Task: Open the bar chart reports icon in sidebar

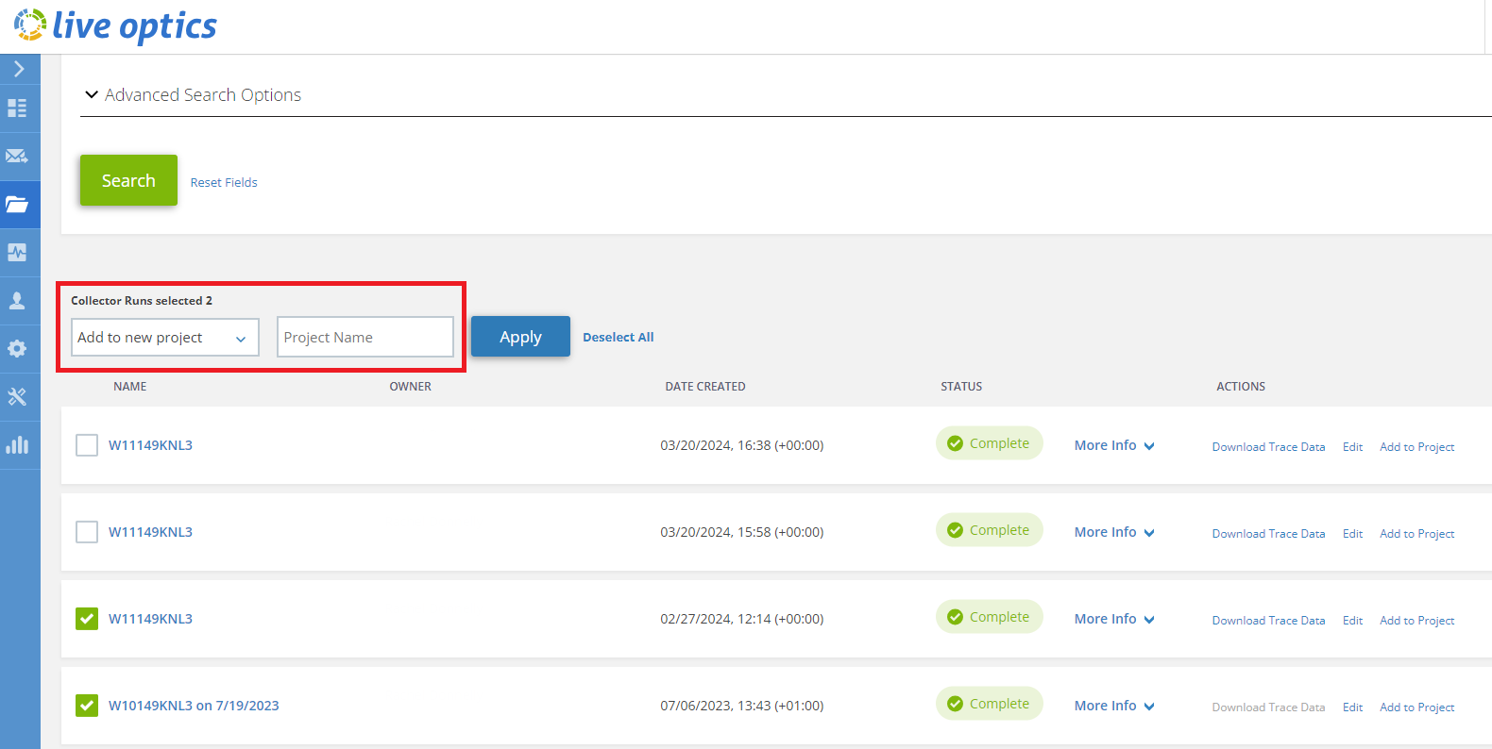Action: point(17,445)
